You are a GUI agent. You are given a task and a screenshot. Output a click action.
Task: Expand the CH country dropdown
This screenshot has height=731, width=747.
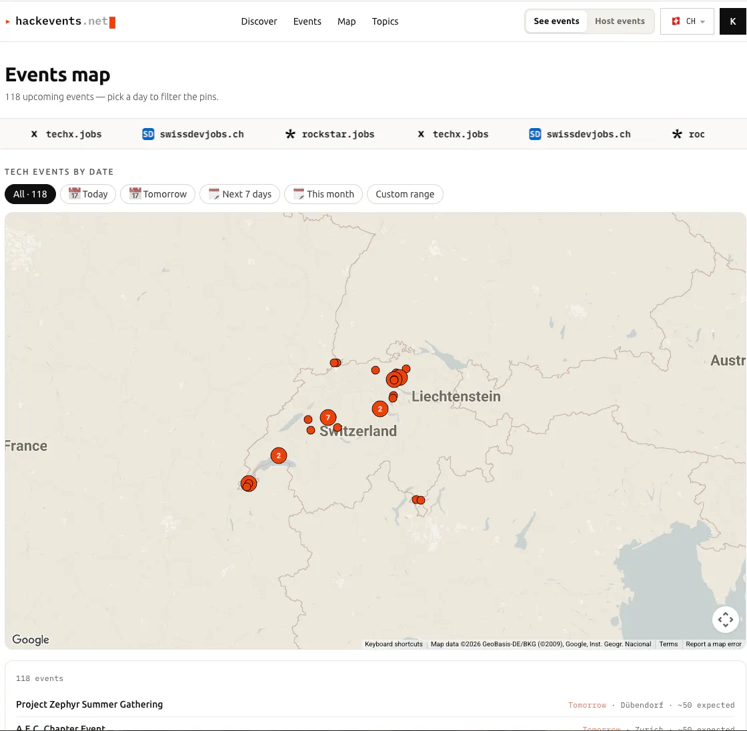tap(687, 21)
